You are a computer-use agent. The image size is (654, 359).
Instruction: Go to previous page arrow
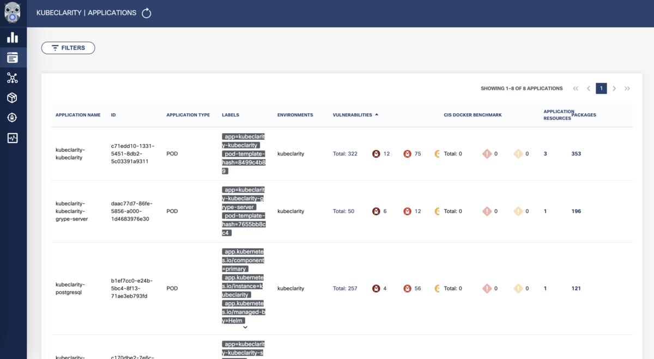(x=589, y=88)
